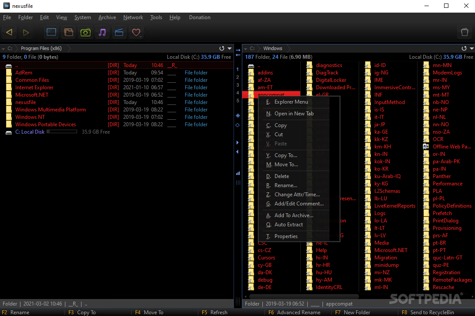Go back with the left arrow toolbar icon
The height and width of the screenshot is (316, 475).
coord(9,32)
